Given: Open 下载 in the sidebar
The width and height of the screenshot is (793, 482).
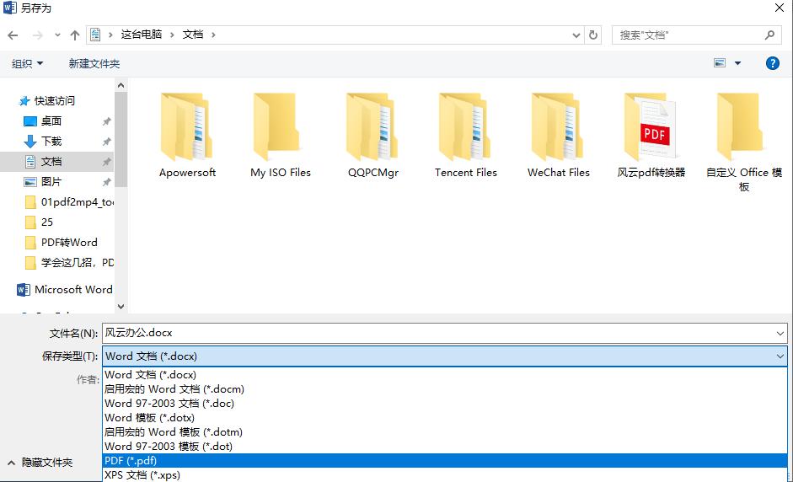Looking at the screenshot, I should (51, 141).
